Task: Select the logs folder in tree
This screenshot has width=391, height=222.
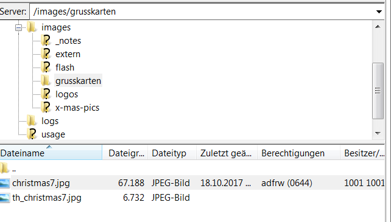Action: [49, 121]
